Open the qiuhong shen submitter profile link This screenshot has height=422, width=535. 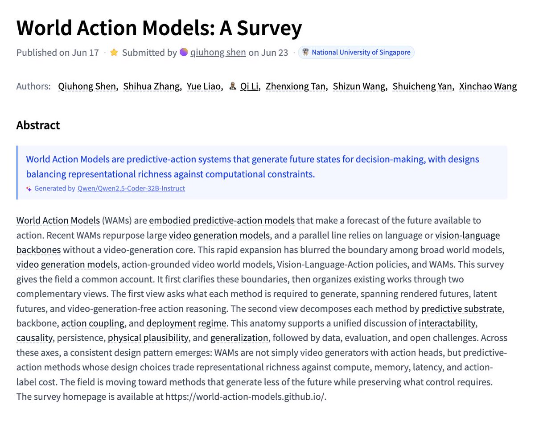[x=218, y=53]
